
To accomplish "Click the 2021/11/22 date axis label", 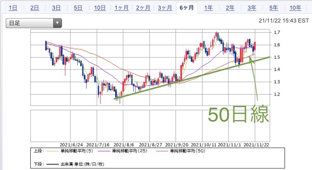I will click(256, 145).
